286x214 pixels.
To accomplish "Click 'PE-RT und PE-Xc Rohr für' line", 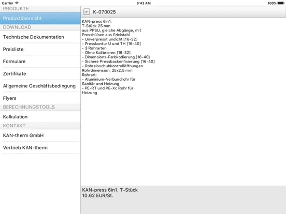I will pos(108,88).
